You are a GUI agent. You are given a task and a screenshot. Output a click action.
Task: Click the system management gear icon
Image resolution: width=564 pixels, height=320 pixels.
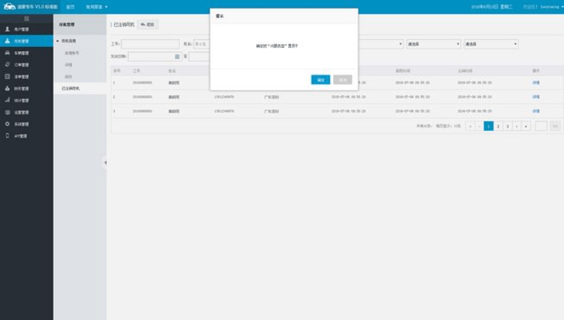click(7, 124)
